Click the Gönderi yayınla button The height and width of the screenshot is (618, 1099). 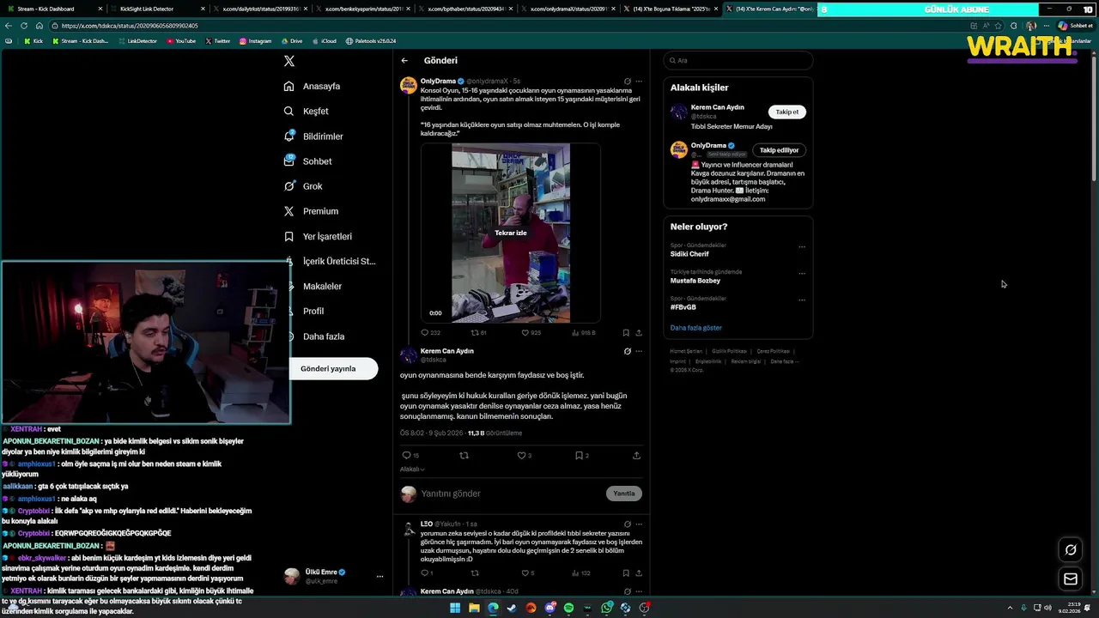(x=328, y=368)
